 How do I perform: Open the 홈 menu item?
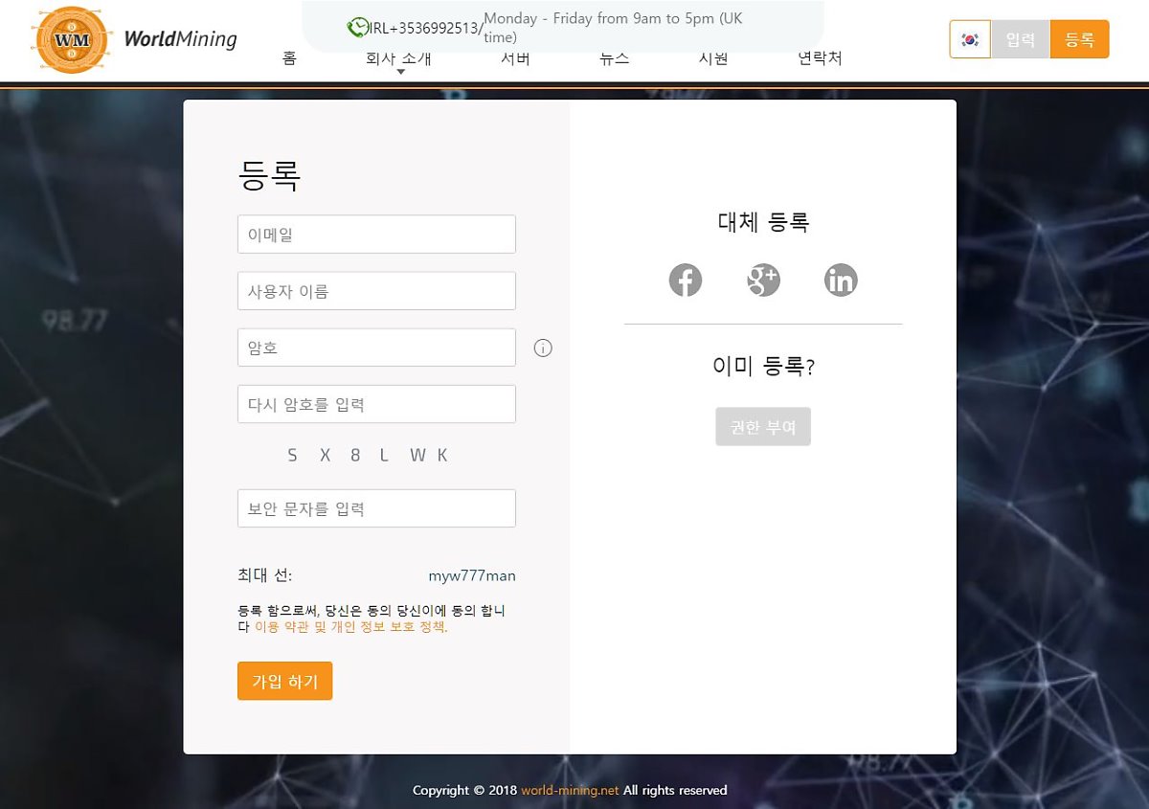(289, 58)
